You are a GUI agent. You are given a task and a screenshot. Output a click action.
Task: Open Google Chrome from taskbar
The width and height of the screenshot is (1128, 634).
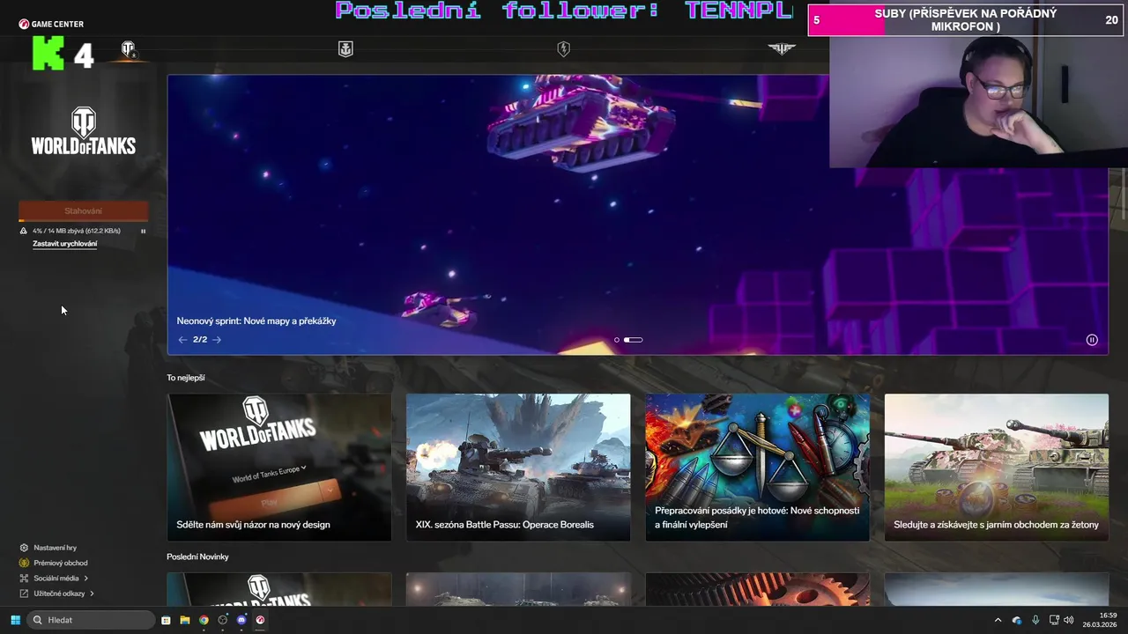204,620
